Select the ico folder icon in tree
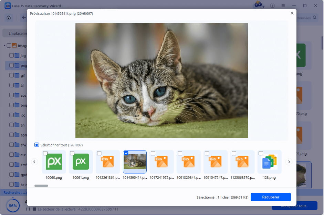Viewport: 324px width, 215px height. coord(17,115)
